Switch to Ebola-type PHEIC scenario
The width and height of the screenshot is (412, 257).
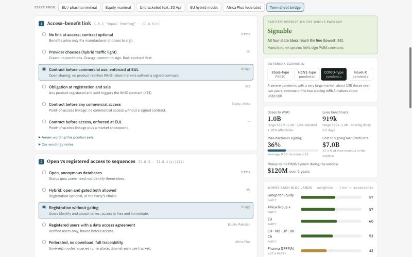[x=280, y=74]
